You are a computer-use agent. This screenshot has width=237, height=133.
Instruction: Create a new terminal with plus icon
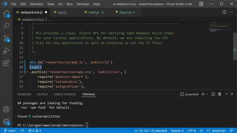203,94
